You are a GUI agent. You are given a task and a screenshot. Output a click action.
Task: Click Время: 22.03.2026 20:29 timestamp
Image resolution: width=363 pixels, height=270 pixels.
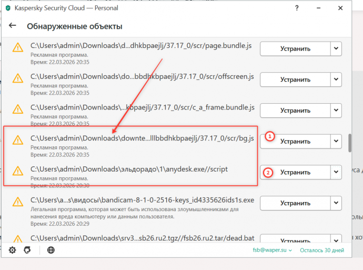60,224
